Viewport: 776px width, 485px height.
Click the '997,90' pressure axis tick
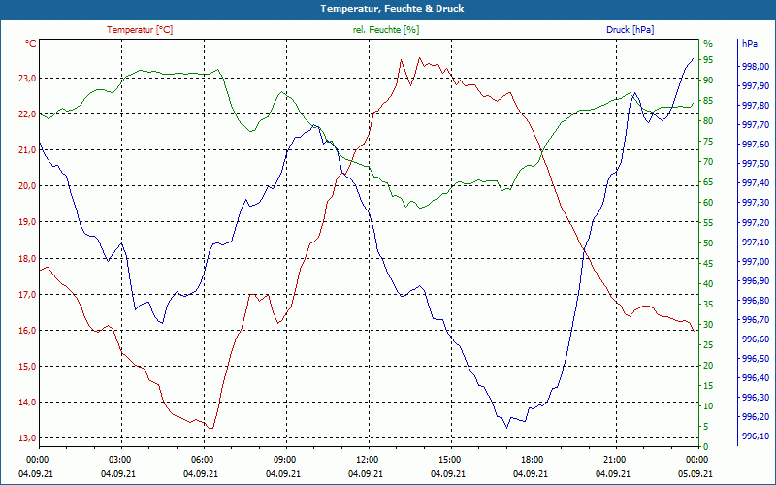757,86
